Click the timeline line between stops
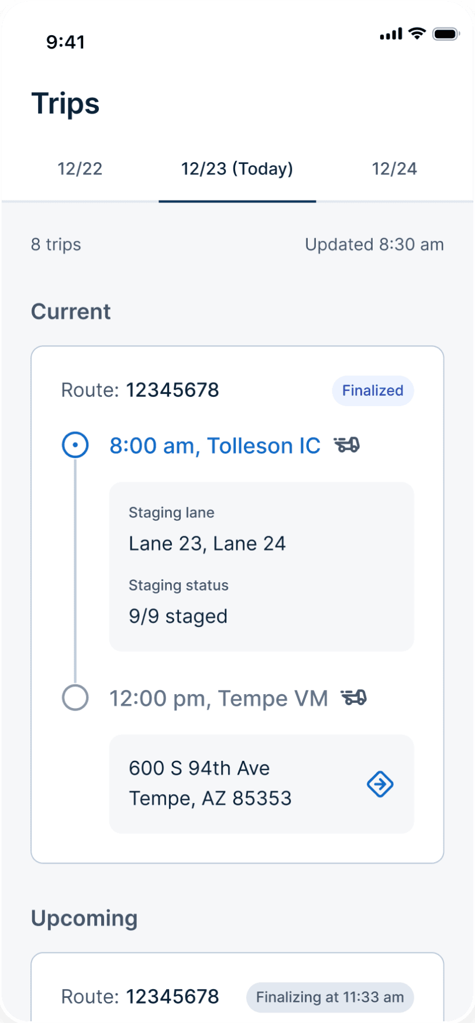 [x=75, y=571]
